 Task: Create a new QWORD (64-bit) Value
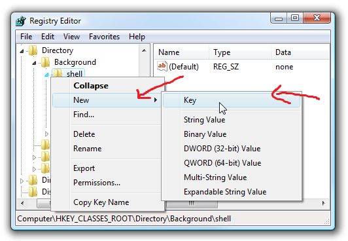232,163
